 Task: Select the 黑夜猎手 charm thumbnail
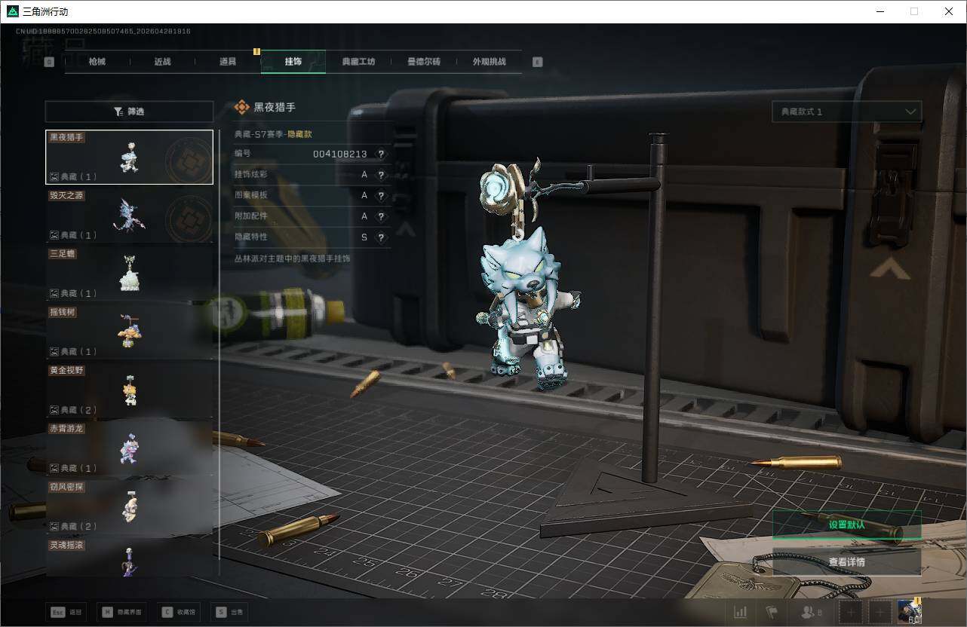pos(129,157)
